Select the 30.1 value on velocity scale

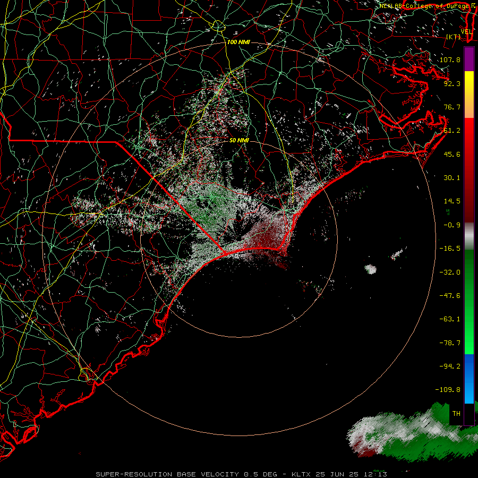(x=452, y=178)
